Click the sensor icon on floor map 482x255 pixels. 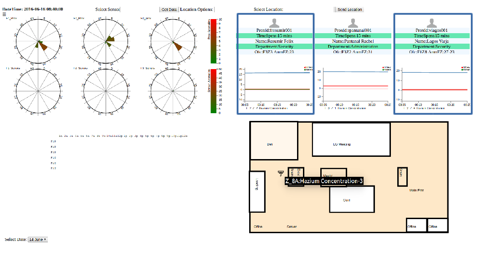[281, 172]
